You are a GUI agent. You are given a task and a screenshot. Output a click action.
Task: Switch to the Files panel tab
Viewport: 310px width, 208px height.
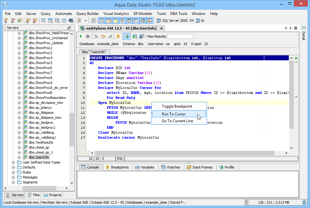tap(34, 195)
